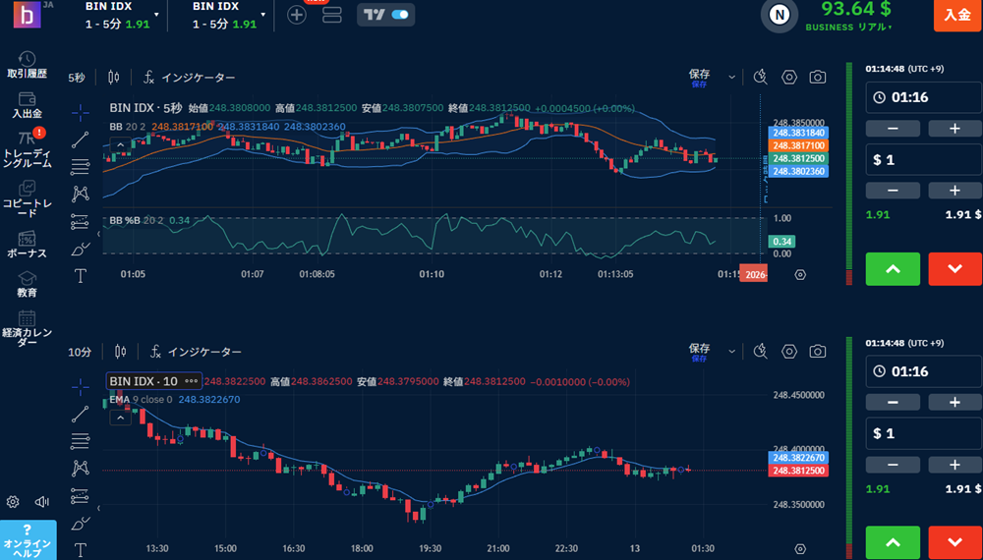Open the 保存 save dropdown arrow on upper chart
Screen dimensions: 983x560
coord(731,77)
